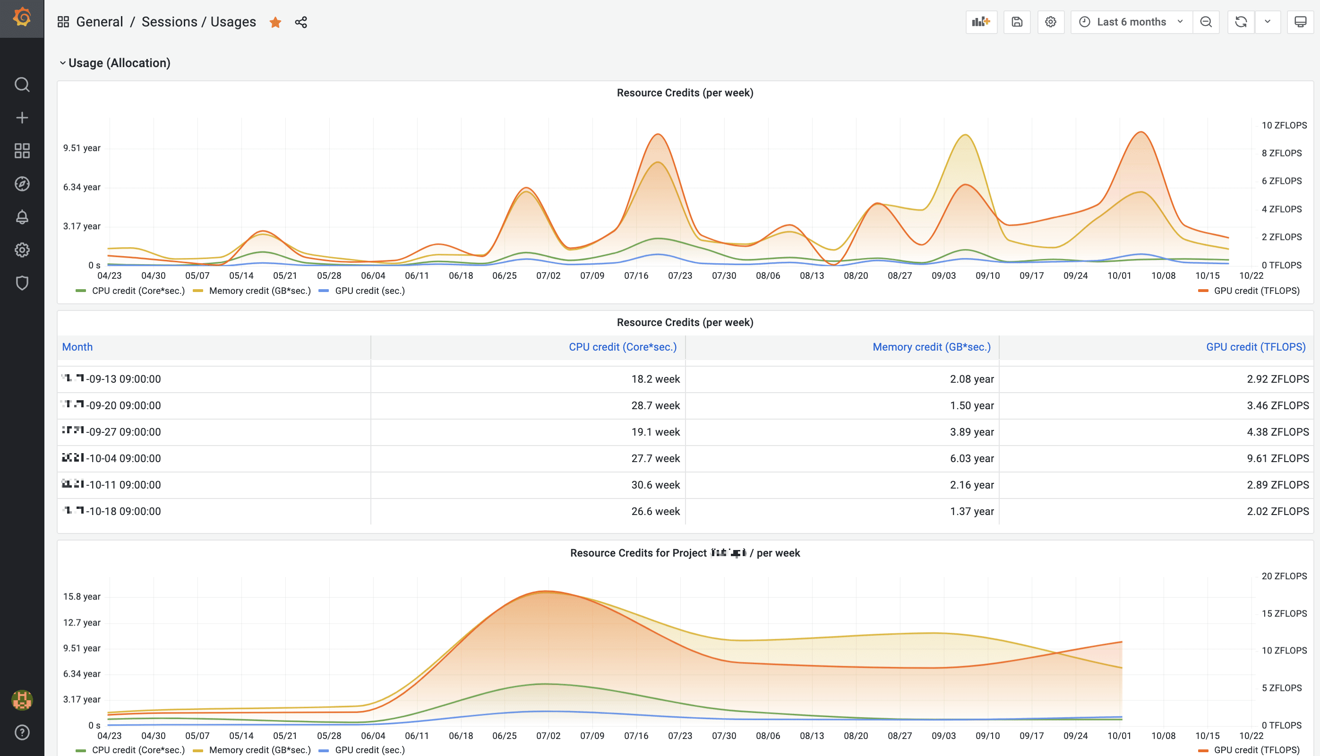Sort table by Memory credit (GB*sec.) header
Screen dimensions: 1320x756
[931, 347]
